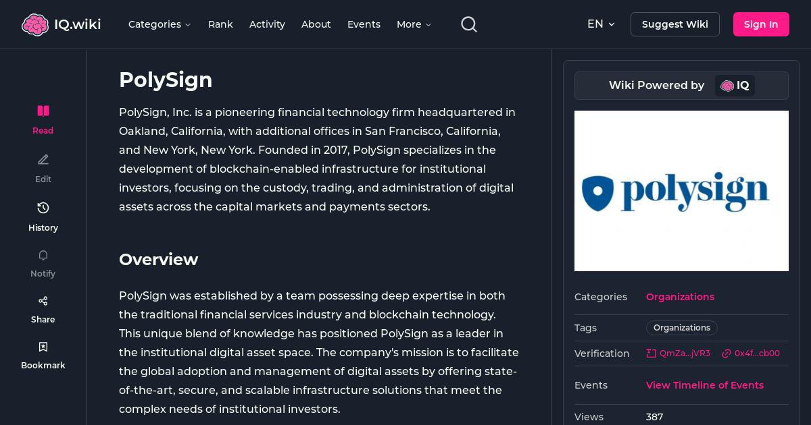The height and width of the screenshot is (425, 811).
Task: Open View Timeline of Events link
Action: (704, 385)
